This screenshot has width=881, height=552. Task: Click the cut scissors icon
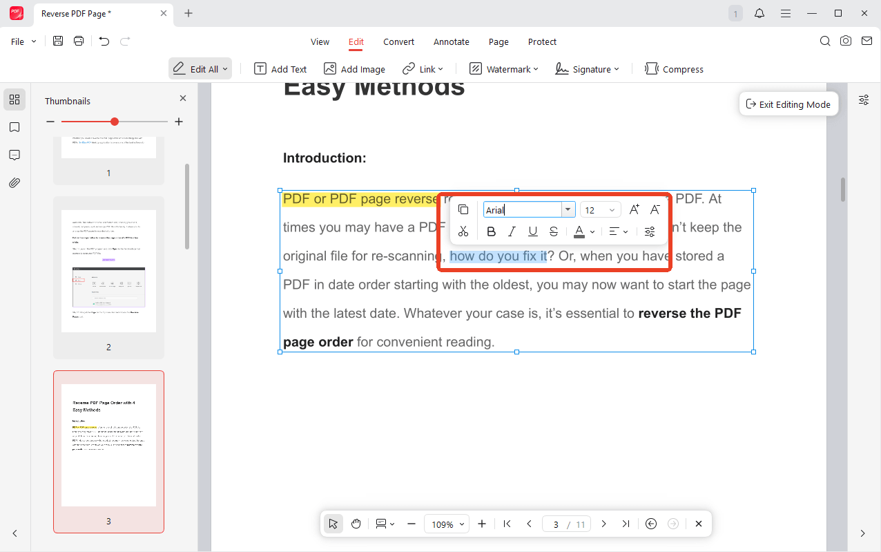coord(463,231)
